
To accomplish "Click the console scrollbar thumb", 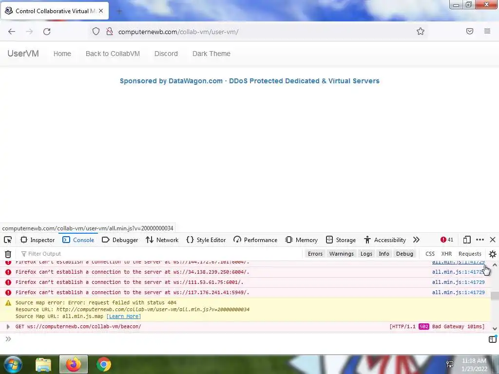I will click(x=495, y=296).
